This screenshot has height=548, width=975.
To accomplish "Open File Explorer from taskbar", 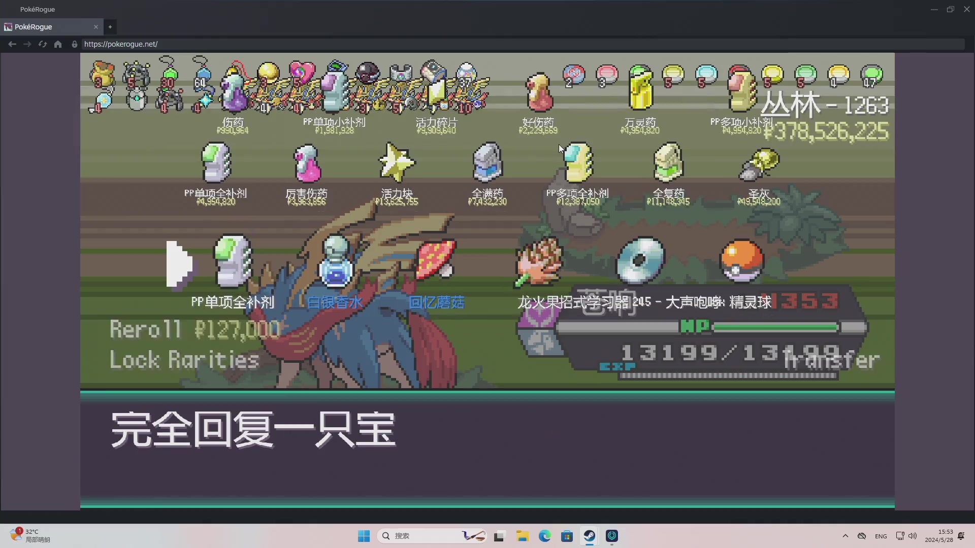I will click(523, 536).
